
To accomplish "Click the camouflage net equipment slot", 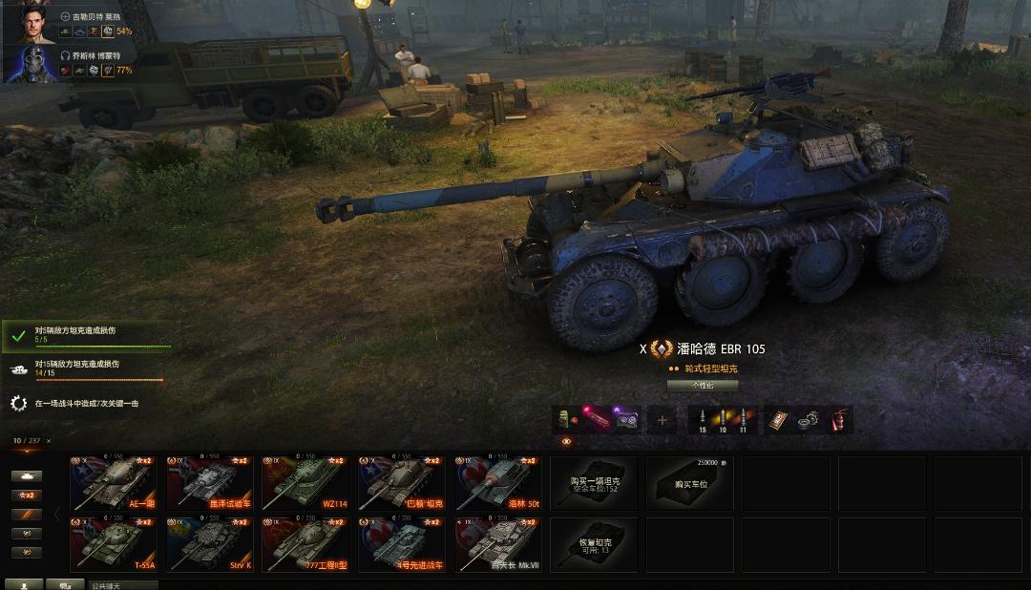I will point(566,420).
